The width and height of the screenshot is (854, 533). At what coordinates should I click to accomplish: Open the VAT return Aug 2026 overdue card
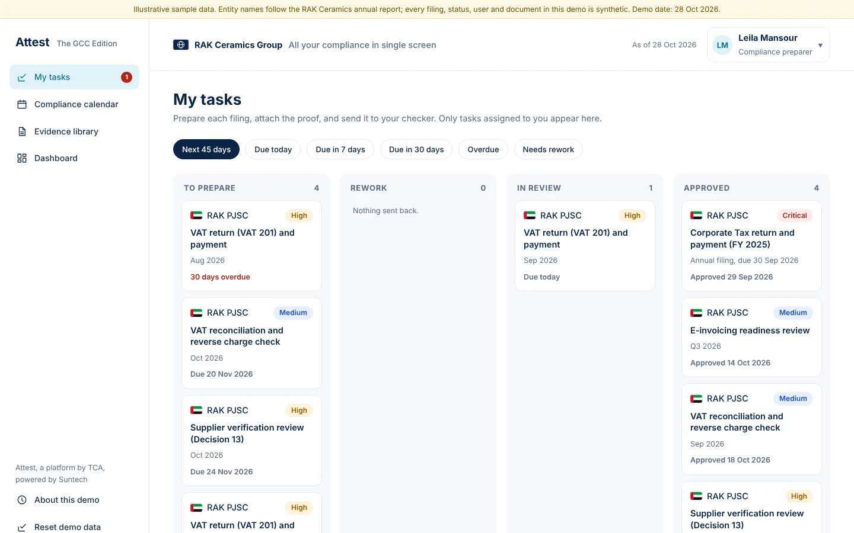pyautogui.click(x=251, y=246)
